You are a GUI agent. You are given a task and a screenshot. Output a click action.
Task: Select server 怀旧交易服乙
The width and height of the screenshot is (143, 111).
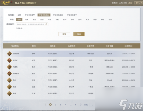pos(44,15)
